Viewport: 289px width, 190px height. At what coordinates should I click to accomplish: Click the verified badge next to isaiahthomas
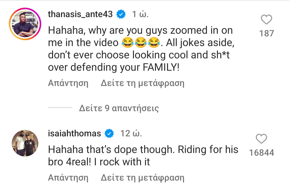[x=109, y=133]
